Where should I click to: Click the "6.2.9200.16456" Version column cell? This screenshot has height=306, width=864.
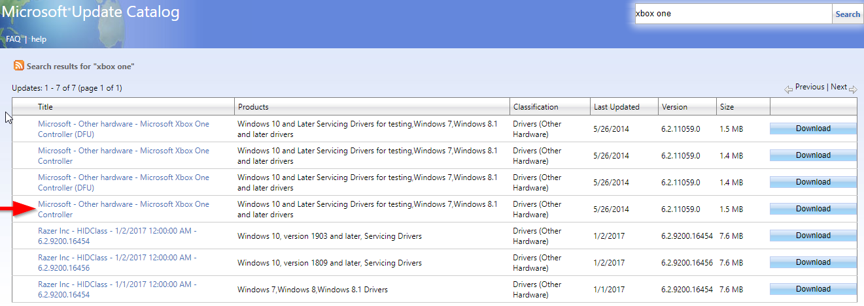[x=687, y=263]
